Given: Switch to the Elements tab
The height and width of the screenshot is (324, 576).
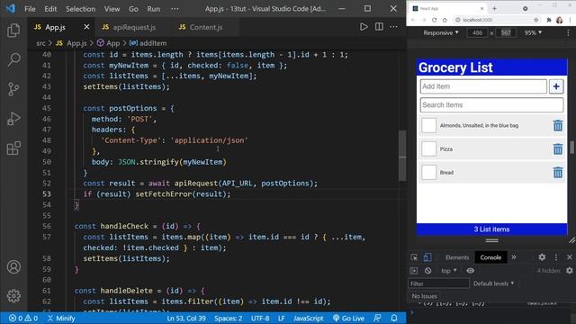Looking at the screenshot, I should 457,257.
